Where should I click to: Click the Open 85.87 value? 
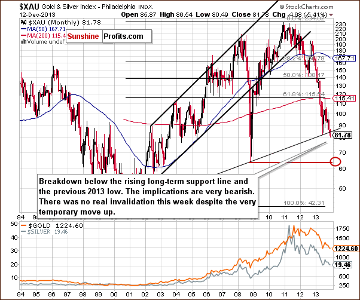[139, 15]
